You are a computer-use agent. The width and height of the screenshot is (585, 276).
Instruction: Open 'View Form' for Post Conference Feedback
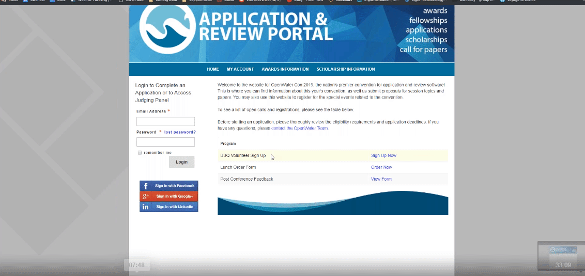point(381,179)
